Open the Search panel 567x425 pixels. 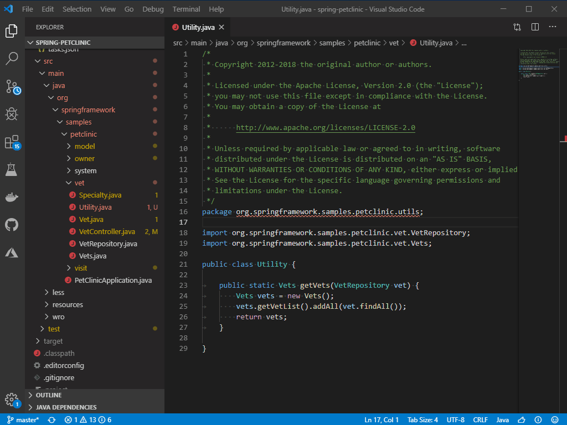(x=12, y=57)
